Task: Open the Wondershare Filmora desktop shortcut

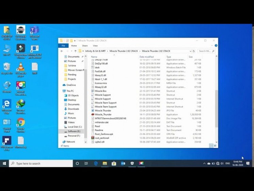Action: pyautogui.click(x=21, y=51)
